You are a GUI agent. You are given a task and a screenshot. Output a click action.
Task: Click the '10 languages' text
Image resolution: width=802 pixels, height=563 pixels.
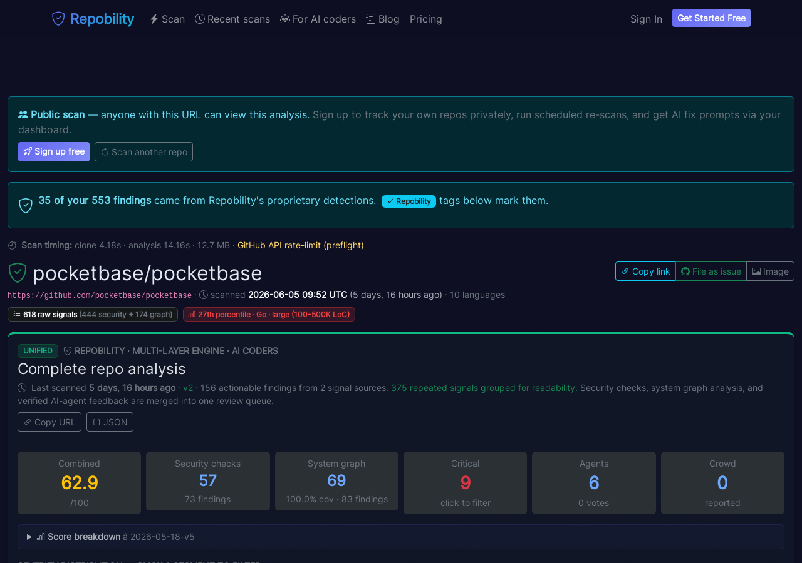pyautogui.click(x=477, y=295)
